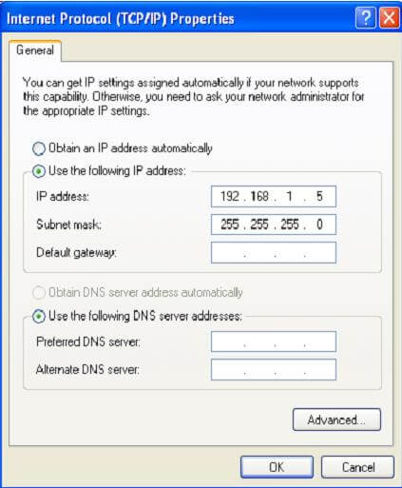The height and width of the screenshot is (488, 402).
Task: Click the Preferred DNS server field
Action: (274, 342)
